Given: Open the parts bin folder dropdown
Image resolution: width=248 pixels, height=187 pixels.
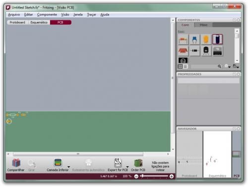Looking at the screenshot, I should coord(236,66).
